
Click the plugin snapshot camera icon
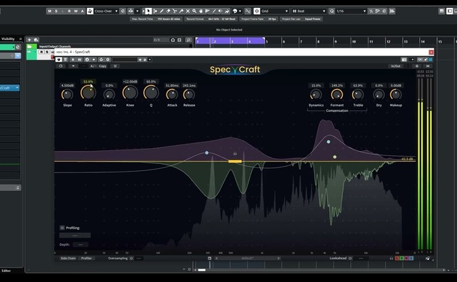coord(404,60)
